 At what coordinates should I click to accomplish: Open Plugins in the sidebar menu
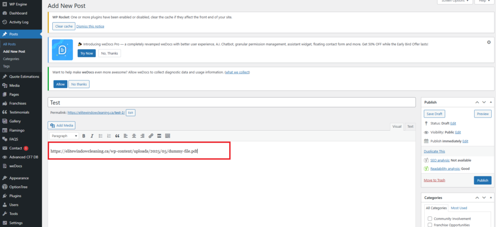(x=15, y=196)
